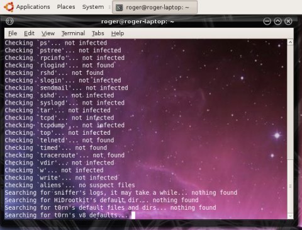Viewport: 302px width, 230px height.
Task: Close the terminal window with the X button
Action: pyautogui.click(x=288, y=21)
